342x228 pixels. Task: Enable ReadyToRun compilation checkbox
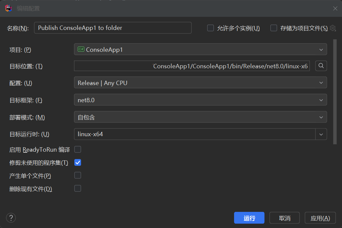[78, 149]
